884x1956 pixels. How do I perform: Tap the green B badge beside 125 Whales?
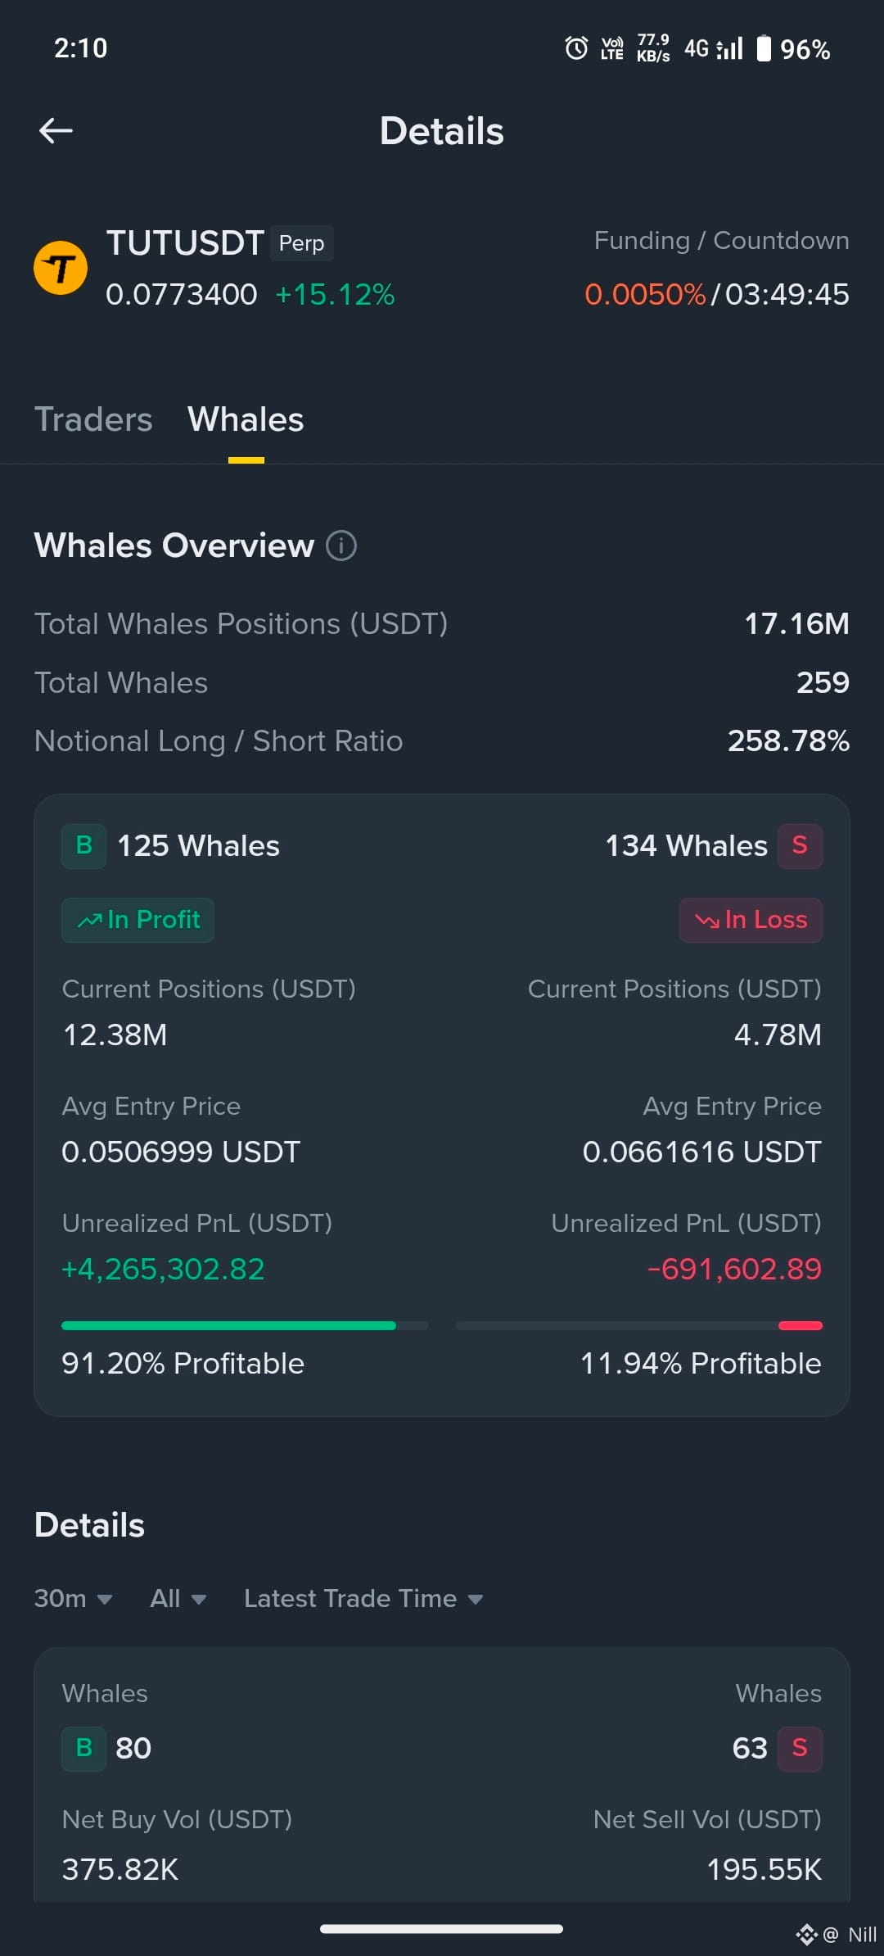tap(83, 846)
